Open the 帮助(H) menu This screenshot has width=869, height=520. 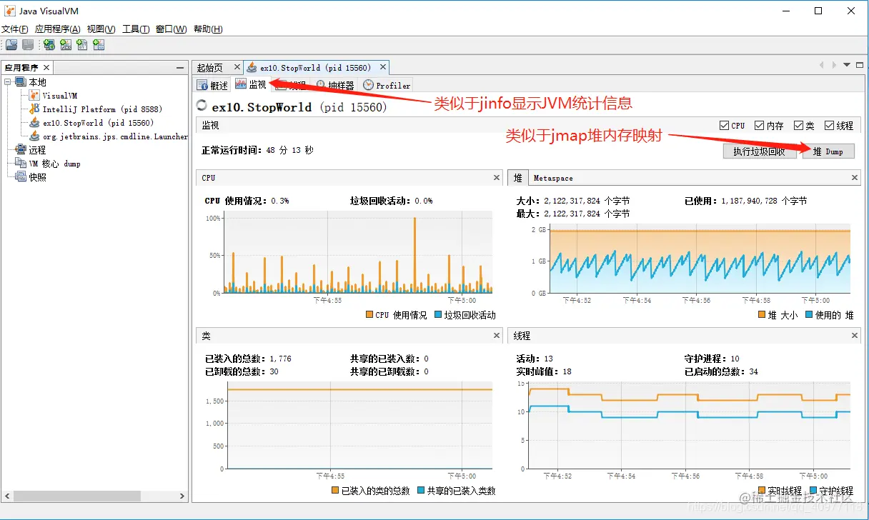[x=208, y=29]
